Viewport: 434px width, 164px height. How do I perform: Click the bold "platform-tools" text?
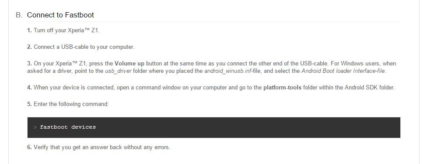tap(282, 88)
